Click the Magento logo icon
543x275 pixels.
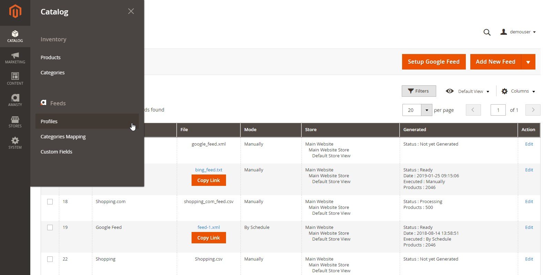tap(15, 11)
